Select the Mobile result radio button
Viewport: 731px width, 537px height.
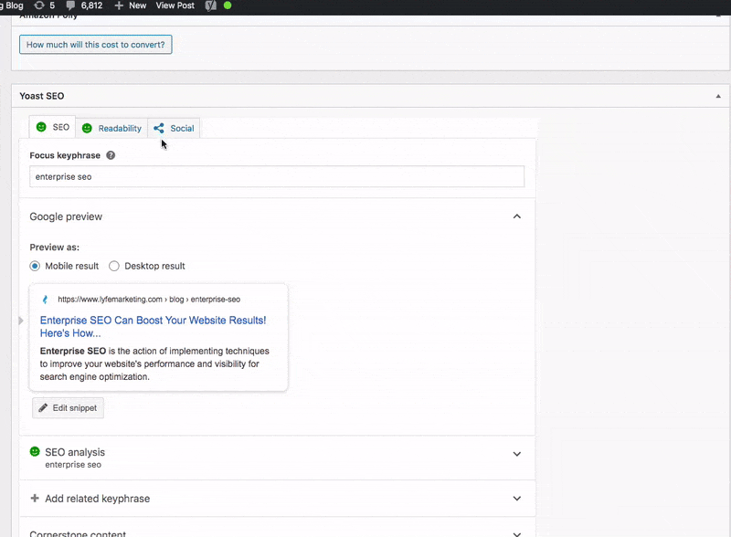pos(34,266)
